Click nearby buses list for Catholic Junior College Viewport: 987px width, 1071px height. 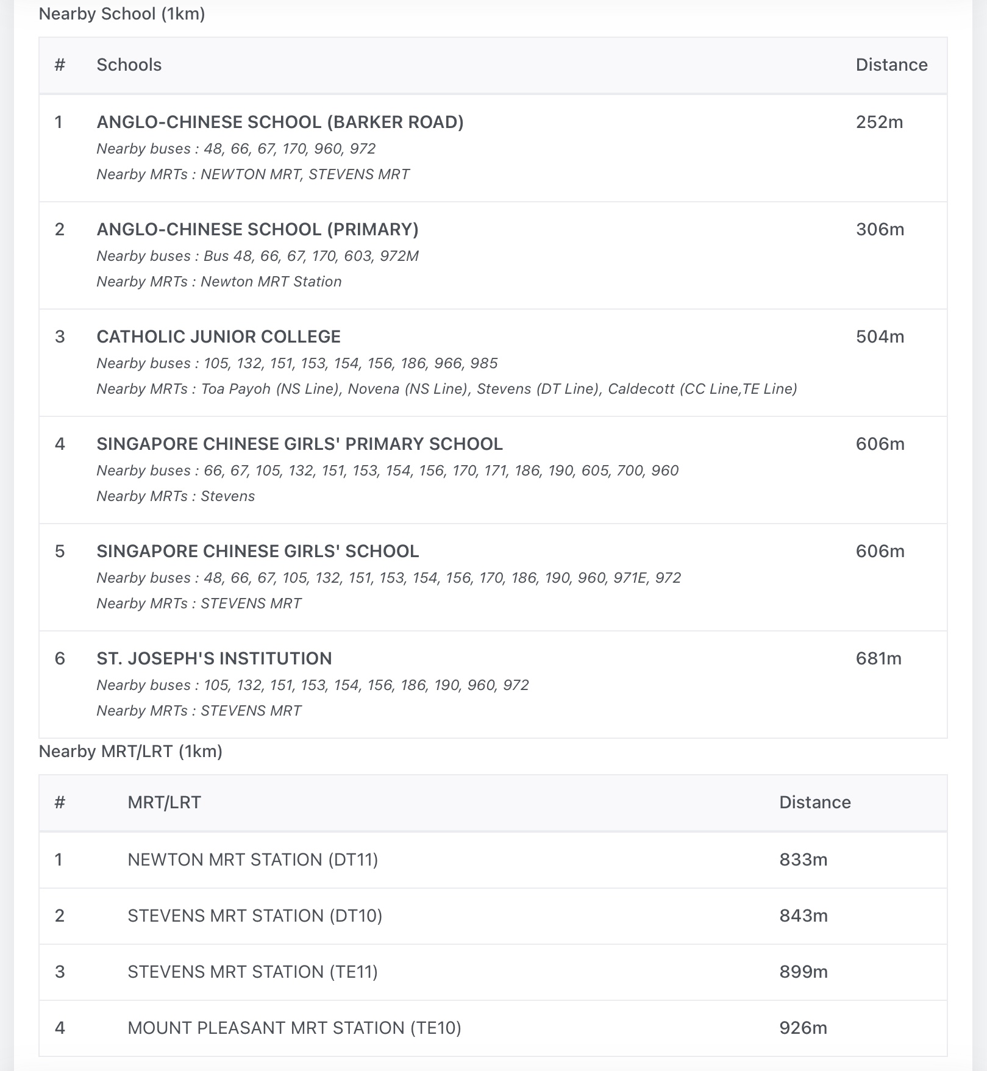click(297, 363)
